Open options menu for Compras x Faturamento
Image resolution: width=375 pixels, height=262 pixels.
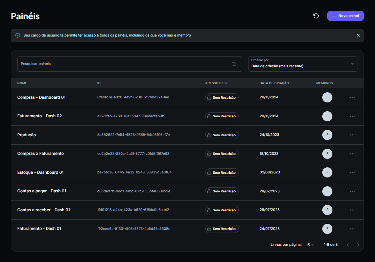[352, 154]
